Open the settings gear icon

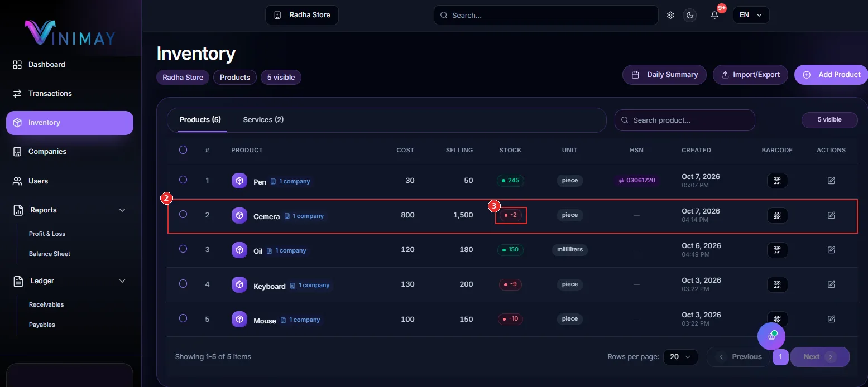tap(670, 15)
